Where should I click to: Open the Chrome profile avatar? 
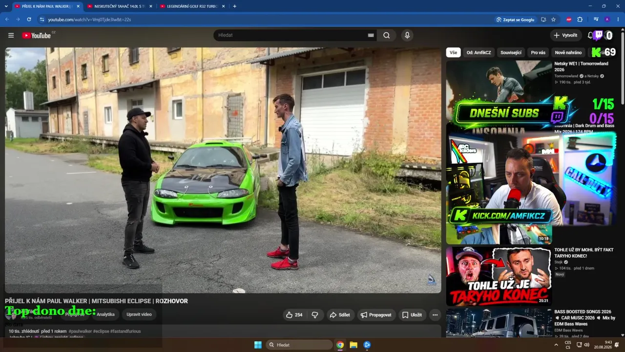point(607,20)
